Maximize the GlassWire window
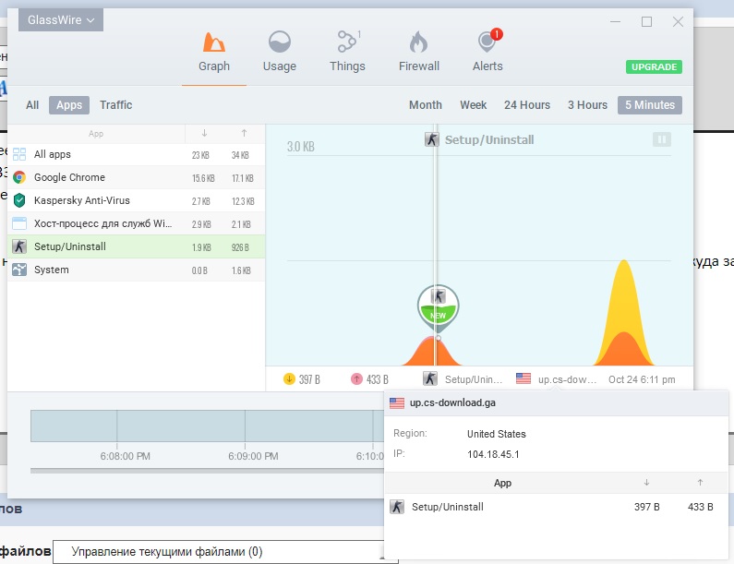734x564 pixels. click(x=646, y=21)
